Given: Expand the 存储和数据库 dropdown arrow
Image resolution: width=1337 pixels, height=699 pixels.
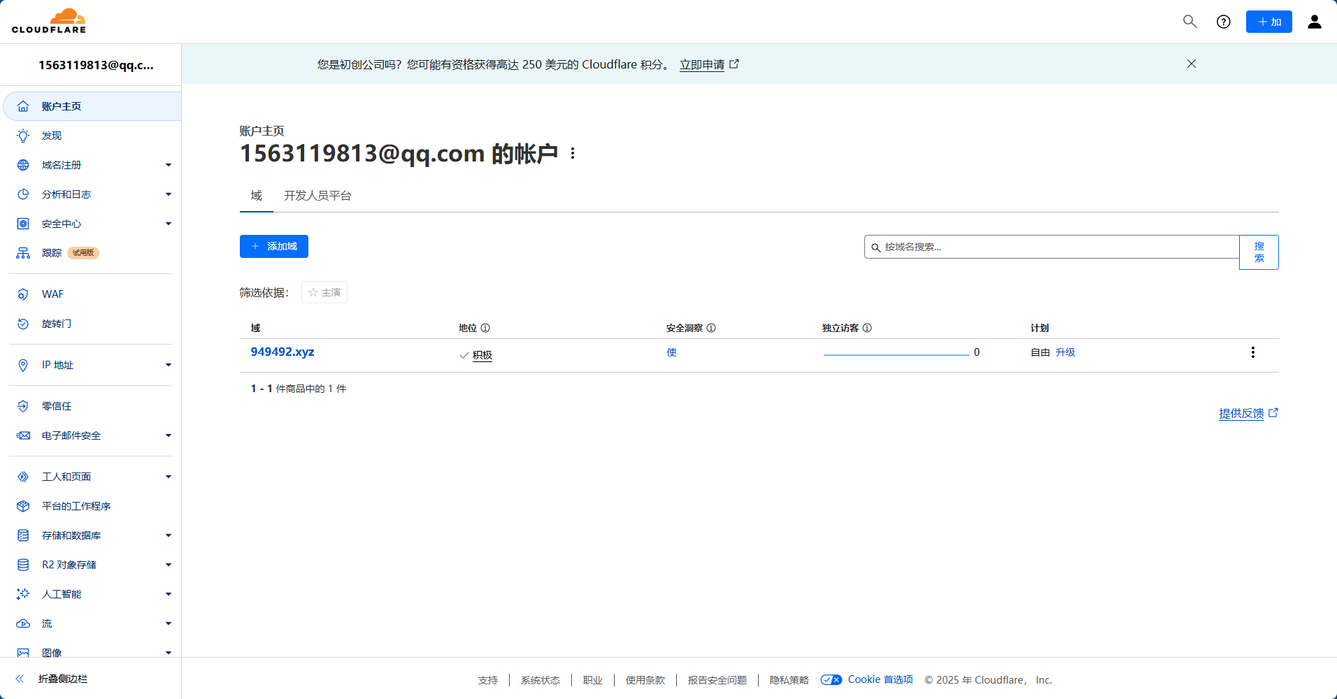Looking at the screenshot, I should point(169,535).
